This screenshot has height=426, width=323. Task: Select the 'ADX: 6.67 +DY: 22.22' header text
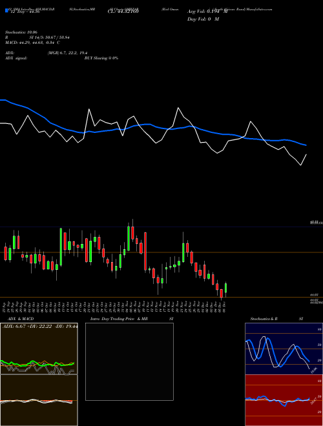[x=27, y=327]
